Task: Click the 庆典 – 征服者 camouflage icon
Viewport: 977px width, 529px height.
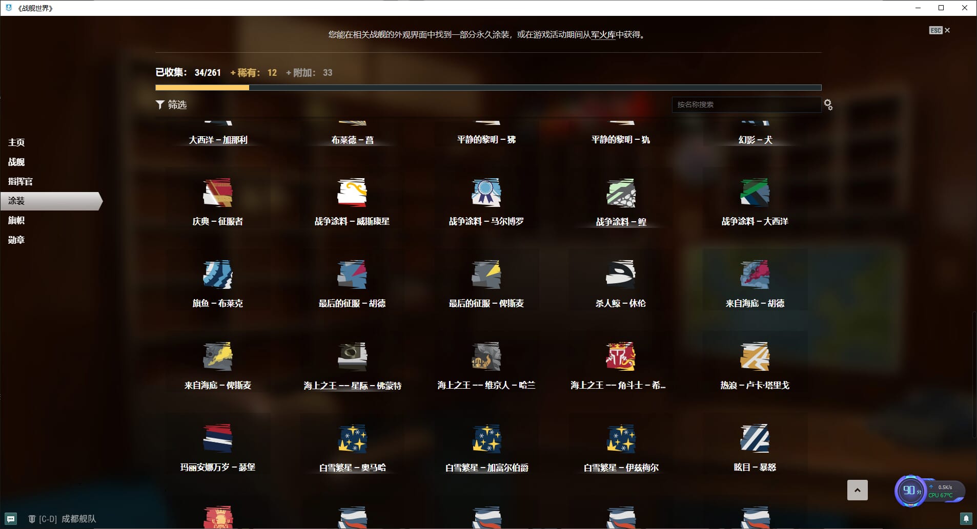Action: click(x=218, y=193)
